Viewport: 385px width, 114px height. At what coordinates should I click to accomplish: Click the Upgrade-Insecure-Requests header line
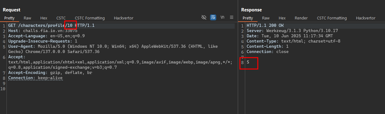pos(43,41)
